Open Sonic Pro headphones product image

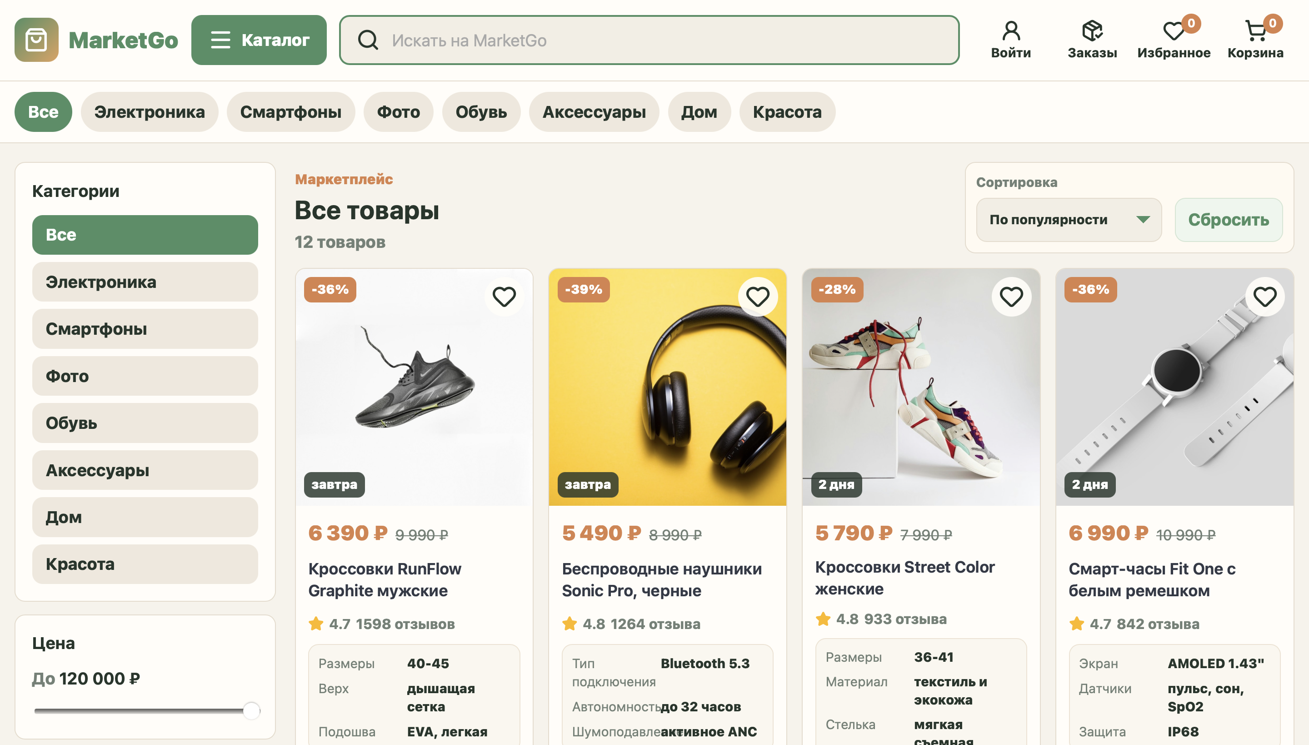point(668,388)
